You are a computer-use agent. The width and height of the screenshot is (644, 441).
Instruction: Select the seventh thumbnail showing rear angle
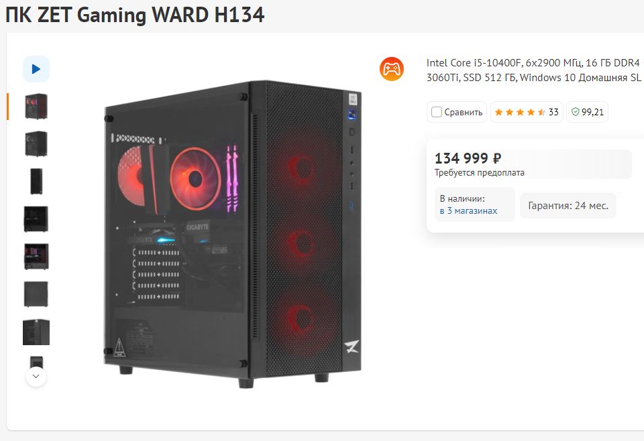click(36, 332)
